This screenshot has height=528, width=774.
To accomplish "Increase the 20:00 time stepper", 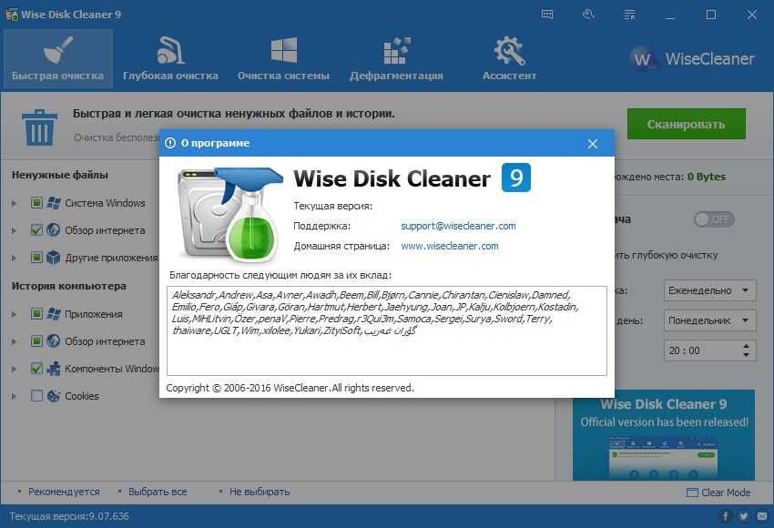I will point(749,346).
